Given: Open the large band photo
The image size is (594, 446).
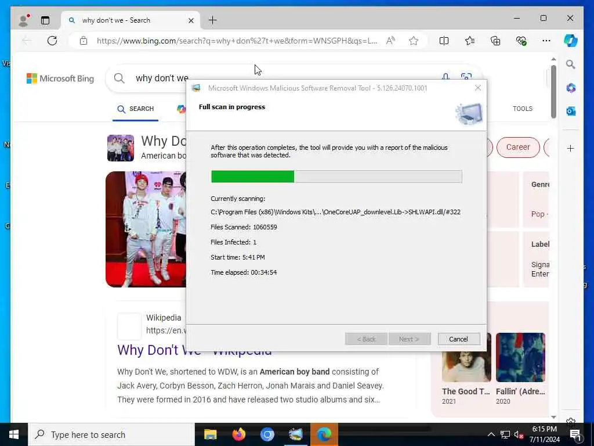Looking at the screenshot, I should [x=146, y=229].
